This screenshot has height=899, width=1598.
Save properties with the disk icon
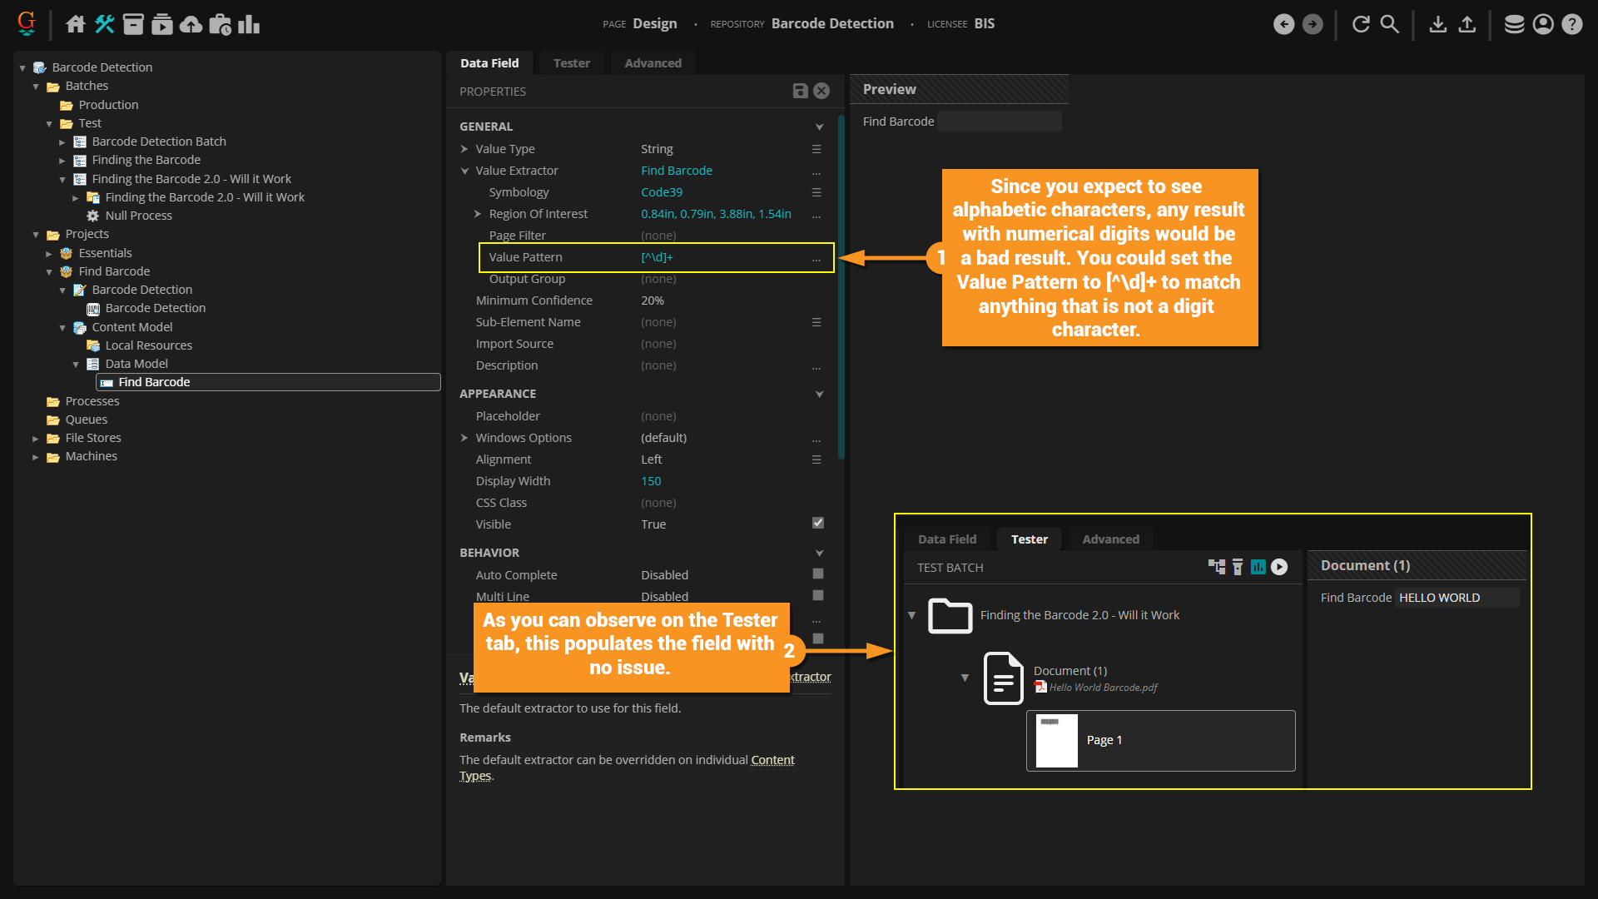coord(800,91)
